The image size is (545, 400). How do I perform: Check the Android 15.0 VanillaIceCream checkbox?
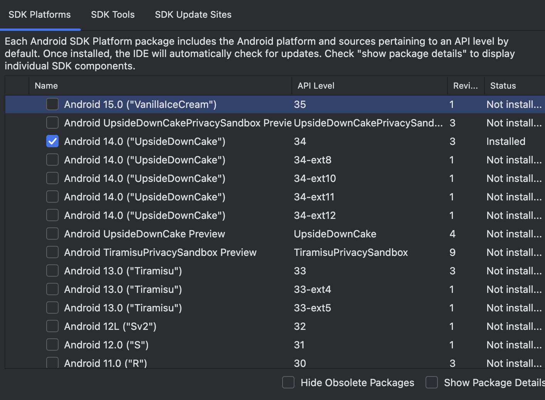pyautogui.click(x=52, y=104)
